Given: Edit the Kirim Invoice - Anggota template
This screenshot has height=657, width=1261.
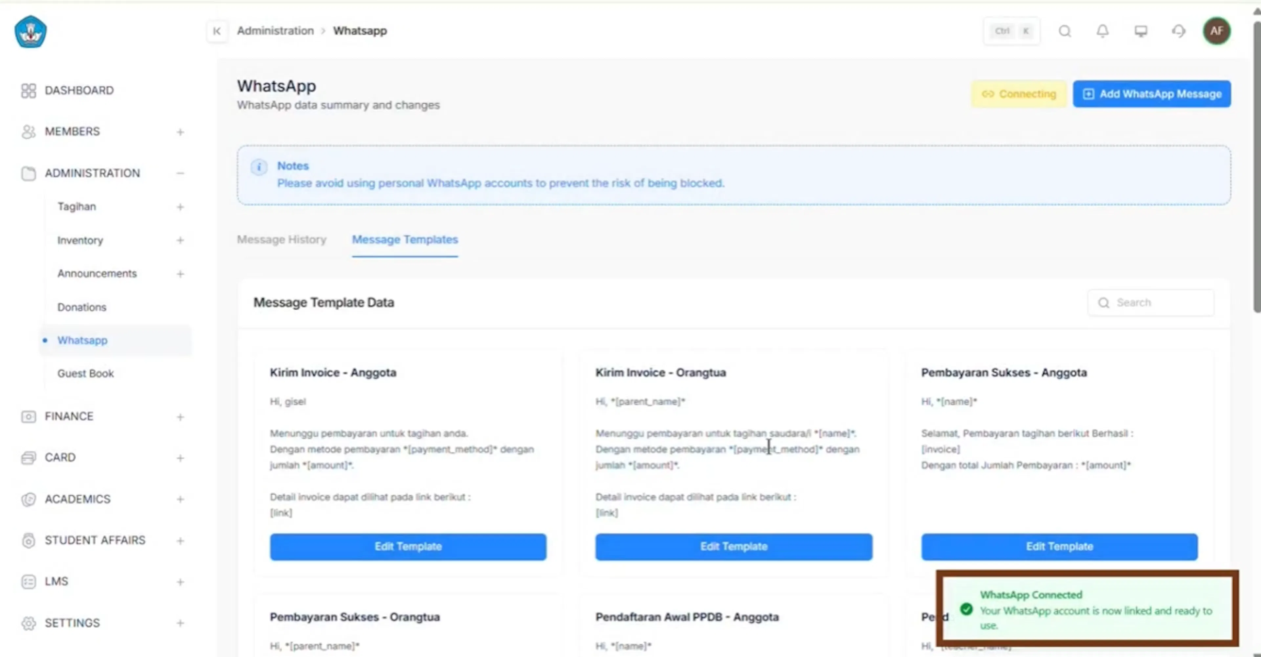Looking at the screenshot, I should (x=408, y=546).
